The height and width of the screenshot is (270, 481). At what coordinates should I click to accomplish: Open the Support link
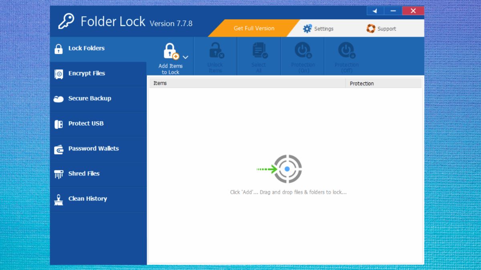(381, 29)
